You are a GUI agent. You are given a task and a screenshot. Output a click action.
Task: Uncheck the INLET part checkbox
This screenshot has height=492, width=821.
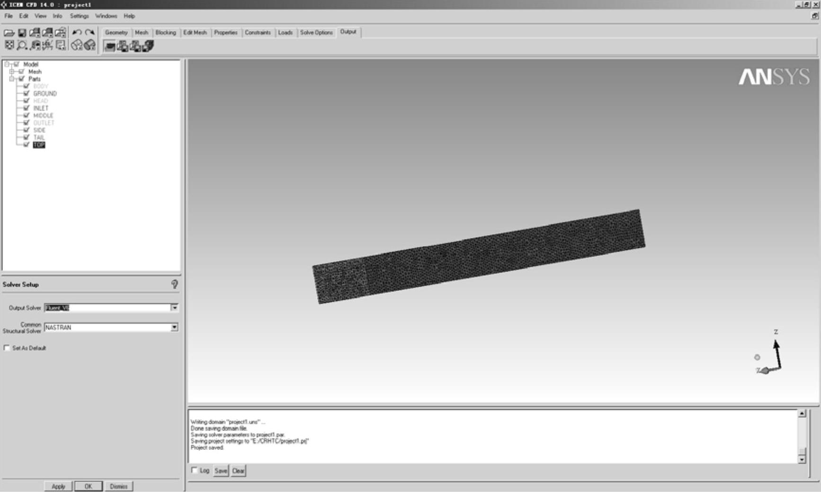pyautogui.click(x=27, y=108)
